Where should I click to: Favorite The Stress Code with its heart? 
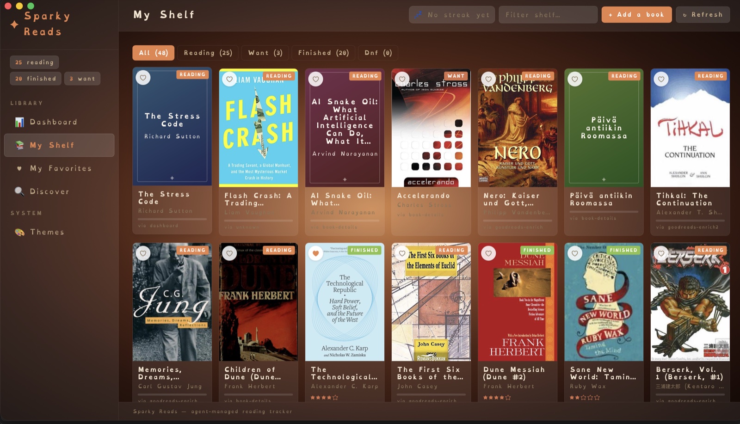click(x=143, y=78)
